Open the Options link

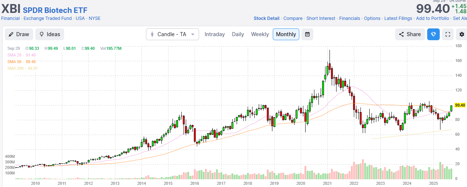pos(372,18)
